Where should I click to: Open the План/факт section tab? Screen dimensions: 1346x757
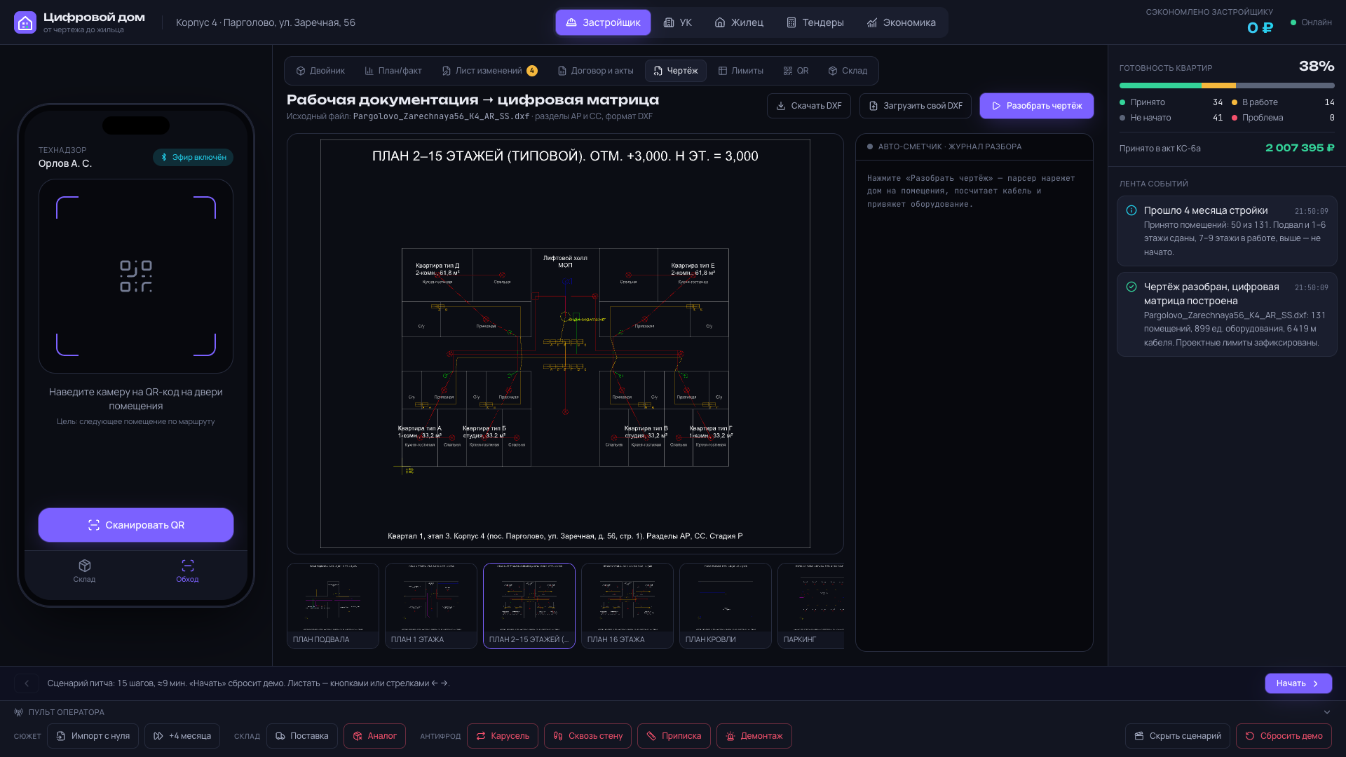[393, 71]
